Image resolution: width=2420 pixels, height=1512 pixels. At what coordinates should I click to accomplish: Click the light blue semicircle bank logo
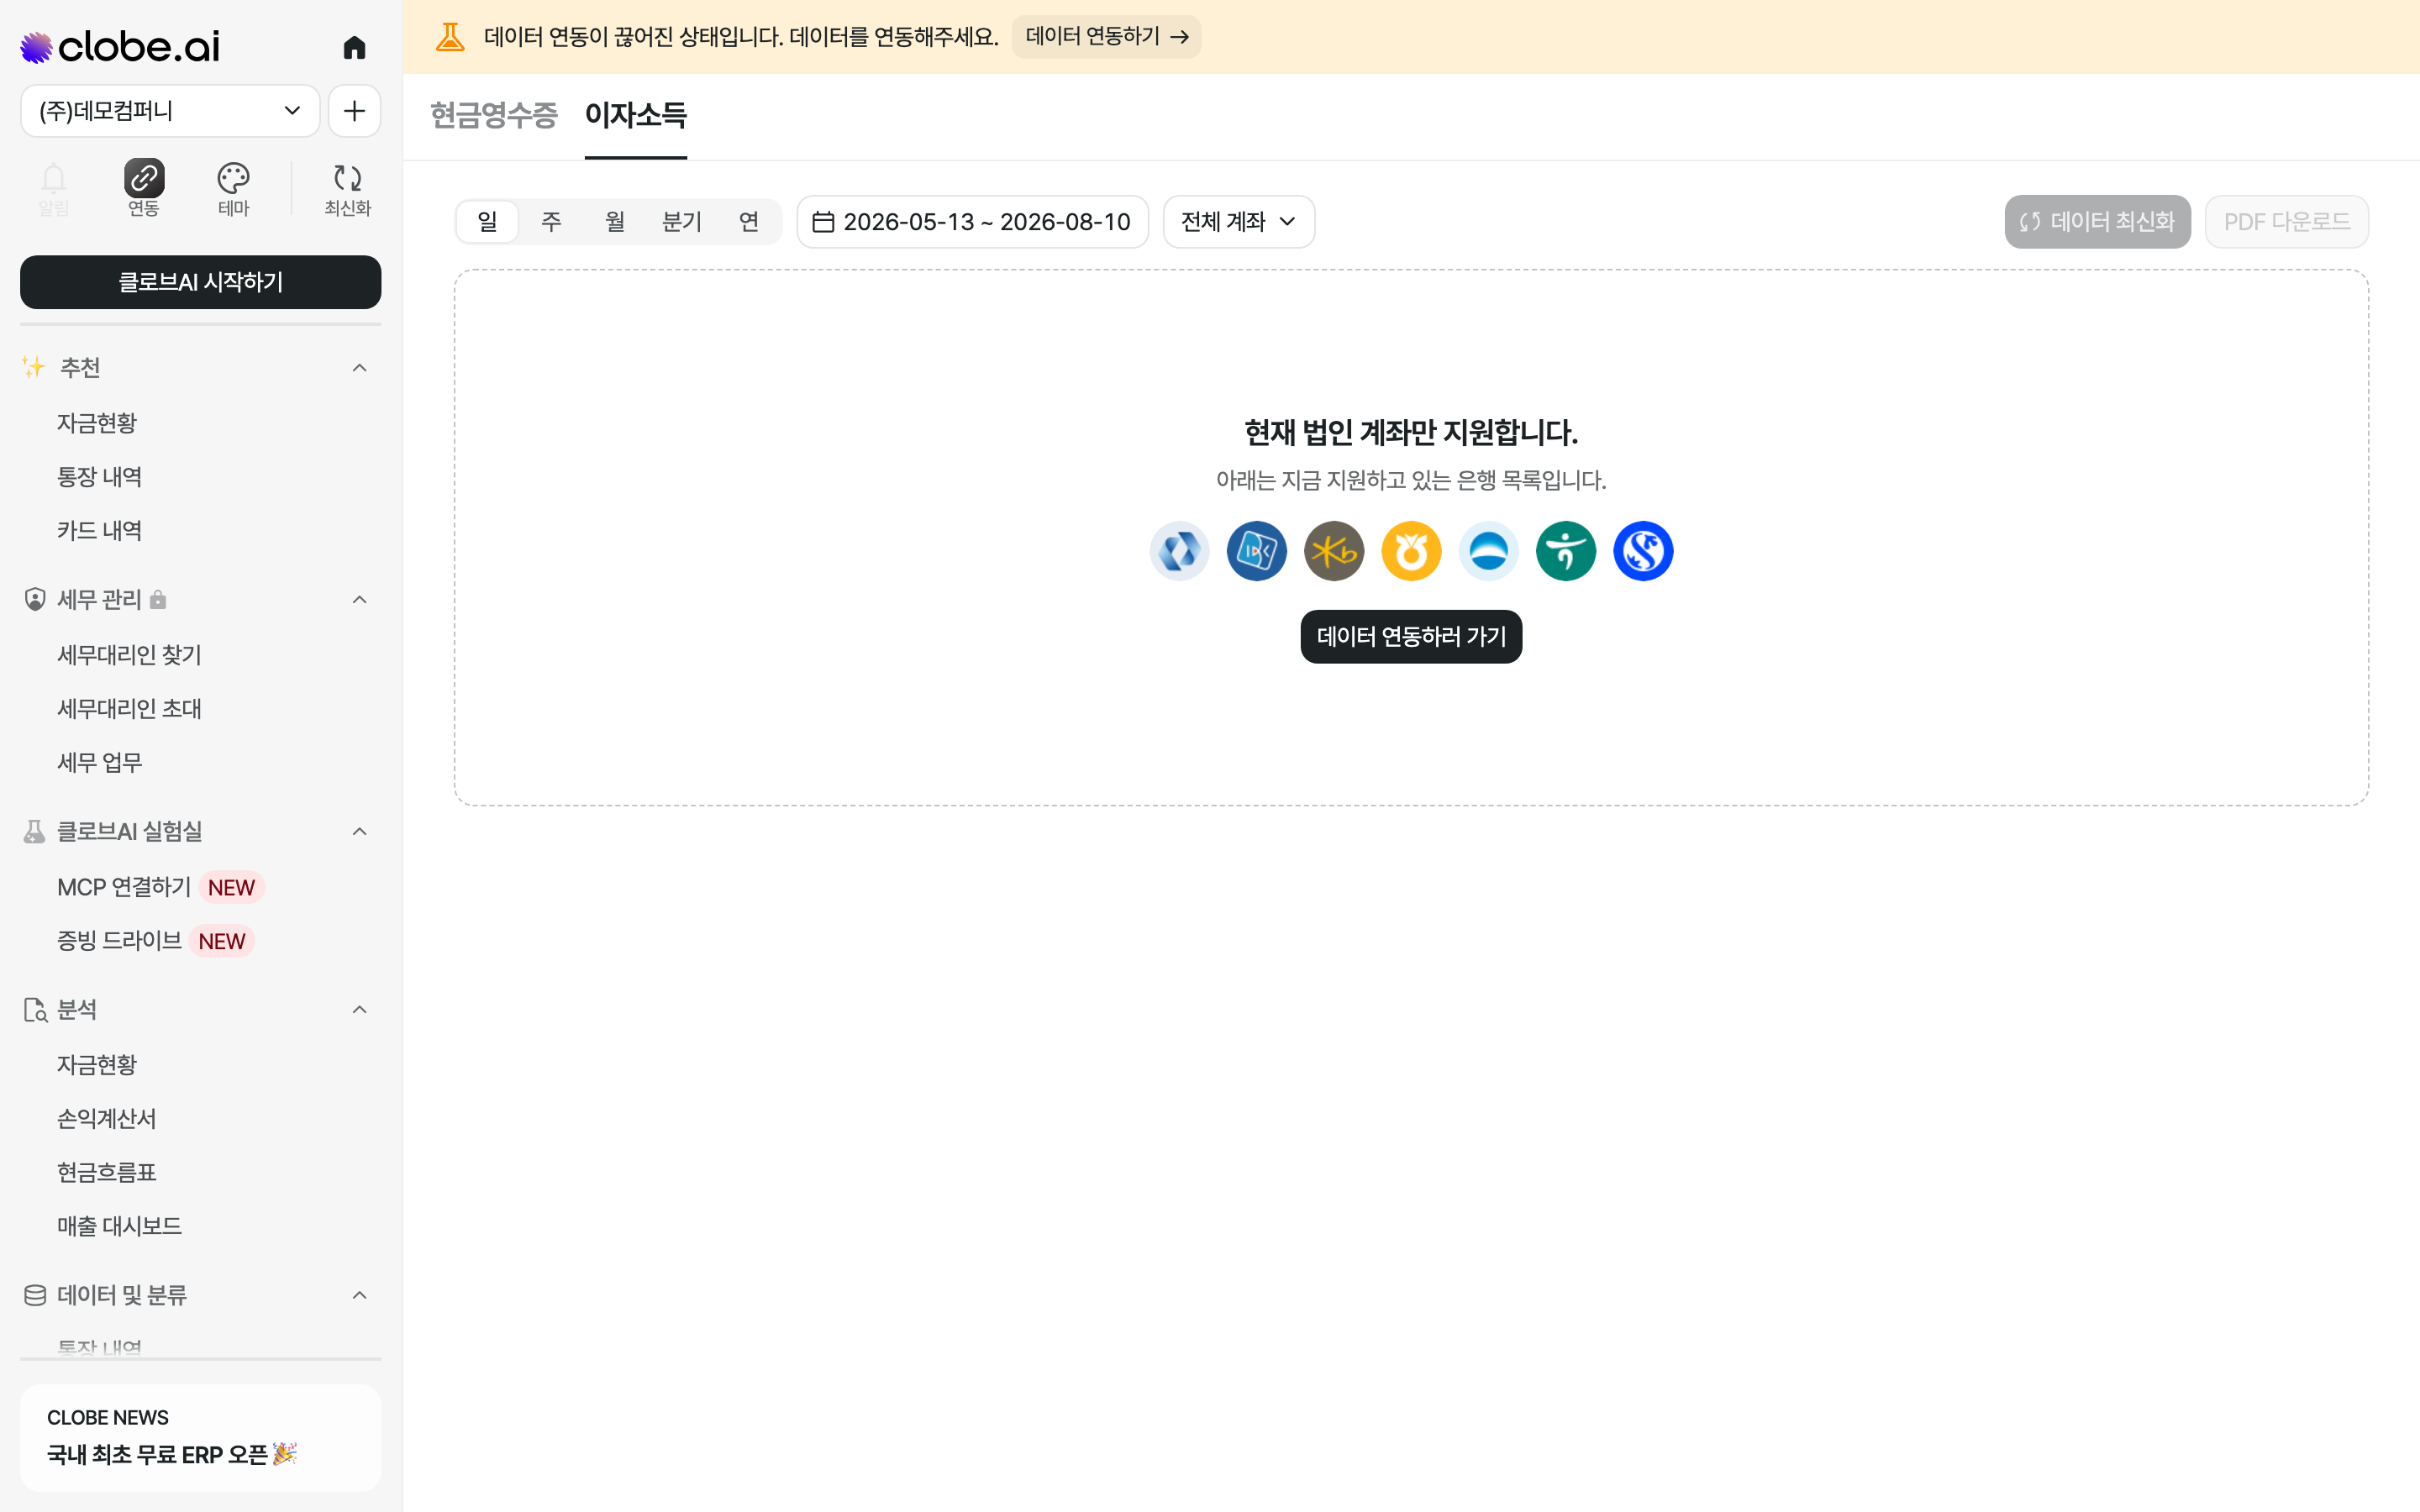click(x=1489, y=551)
